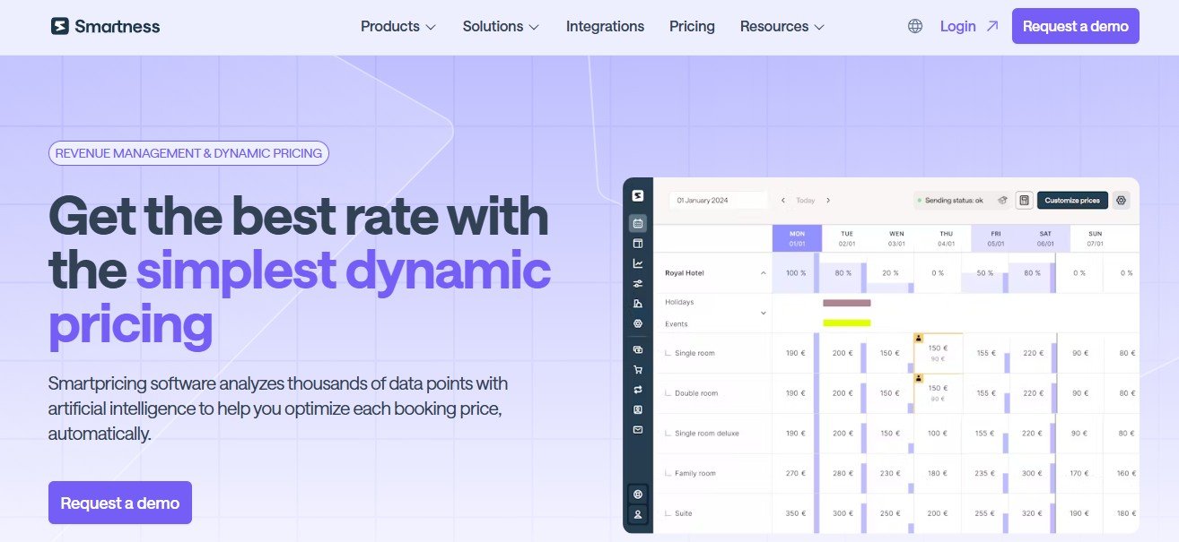Viewport: 1179px width, 542px height.
Task: Expand the Resources menu
Action: [782, 26]
